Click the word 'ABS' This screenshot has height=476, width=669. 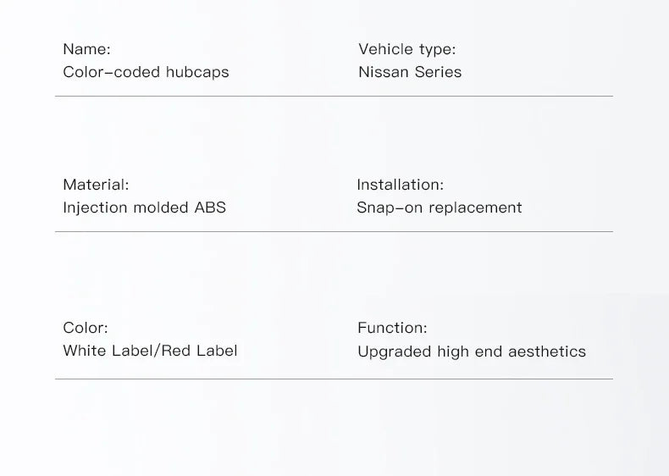click(x=210, y=208)
